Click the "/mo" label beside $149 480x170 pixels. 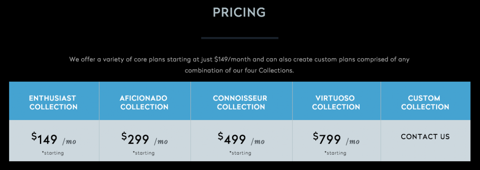[69, 142]
